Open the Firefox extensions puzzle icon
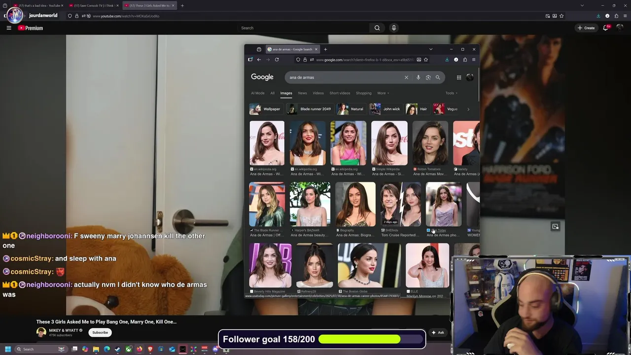The height and width of the screenshot is (355, 631). pyautogui.click(x=465, y=60)
